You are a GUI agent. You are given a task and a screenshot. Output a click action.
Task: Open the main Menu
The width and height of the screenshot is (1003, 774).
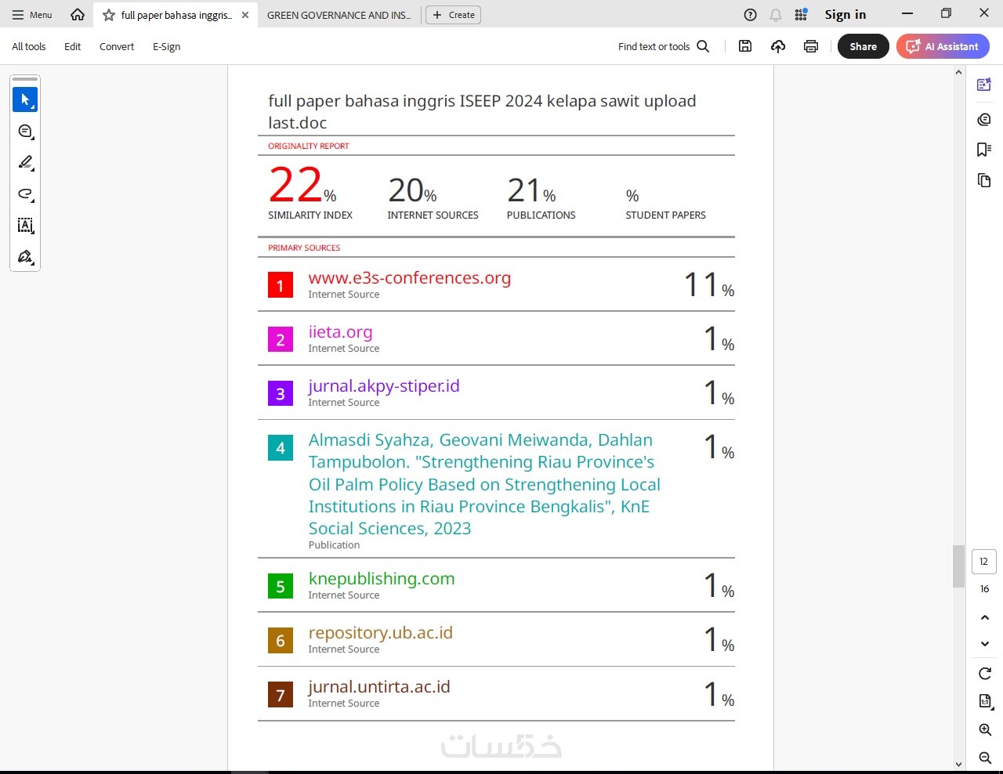(x=32, y=15)
